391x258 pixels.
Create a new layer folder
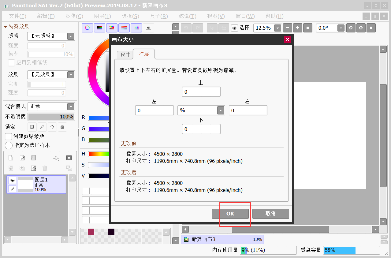(x=33, y=158)
